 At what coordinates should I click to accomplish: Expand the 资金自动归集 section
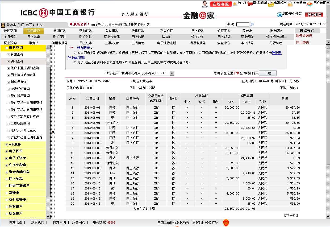pos(7,172)
